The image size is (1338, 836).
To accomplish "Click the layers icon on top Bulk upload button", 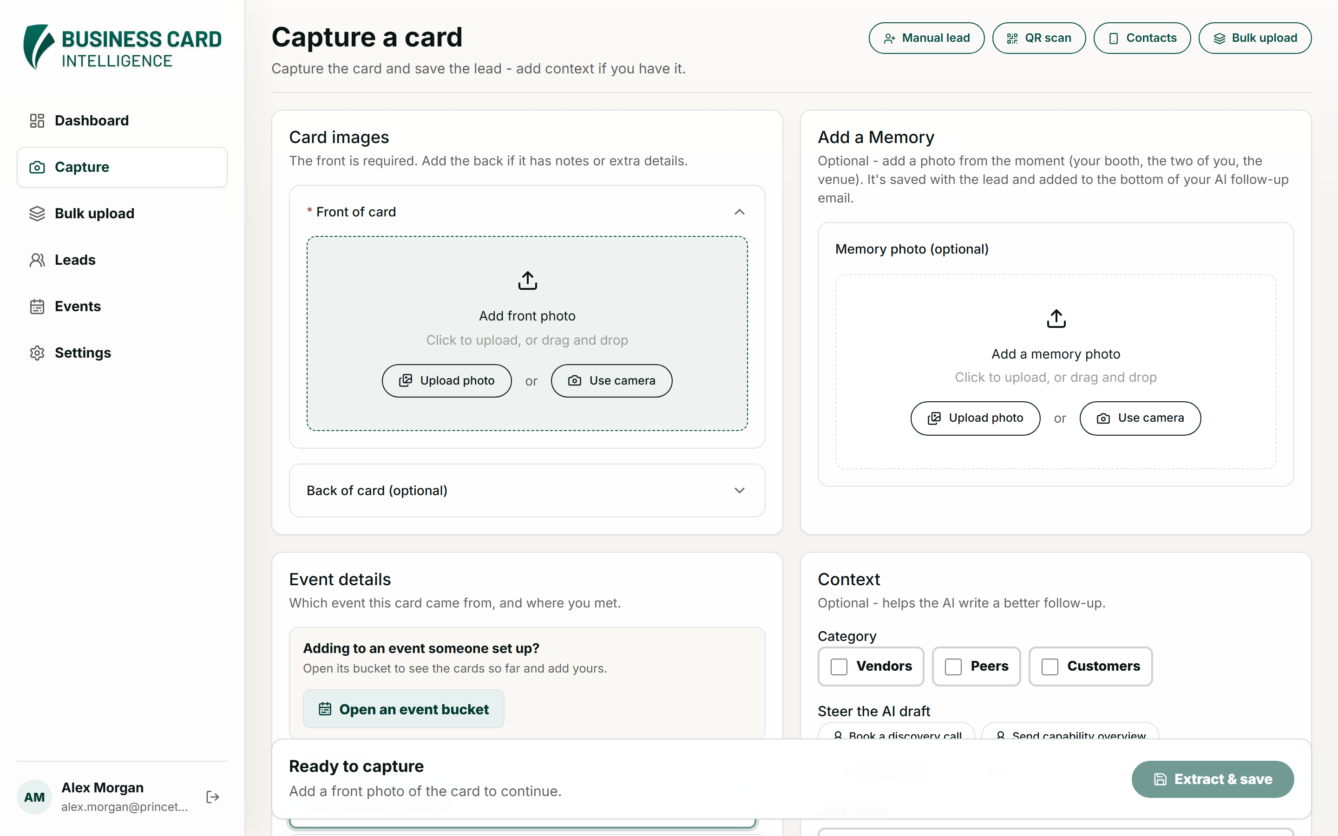I will tap(1219, 38).
